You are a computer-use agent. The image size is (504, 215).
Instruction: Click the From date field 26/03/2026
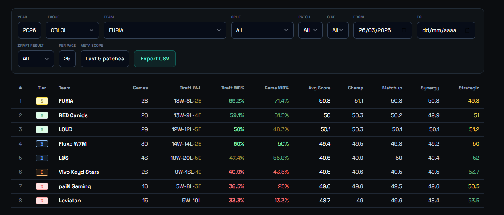click(382, 30)
